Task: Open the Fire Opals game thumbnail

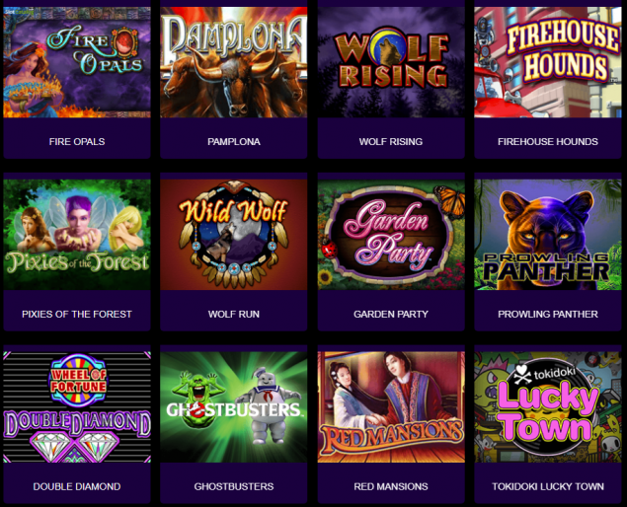Action: coord(77,62)
